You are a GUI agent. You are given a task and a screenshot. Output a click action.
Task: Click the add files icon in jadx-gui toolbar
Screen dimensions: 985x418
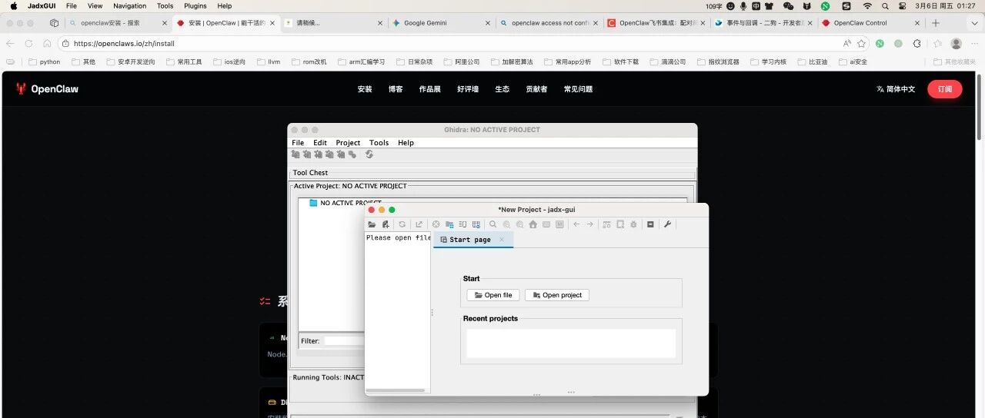click(386, 224)
